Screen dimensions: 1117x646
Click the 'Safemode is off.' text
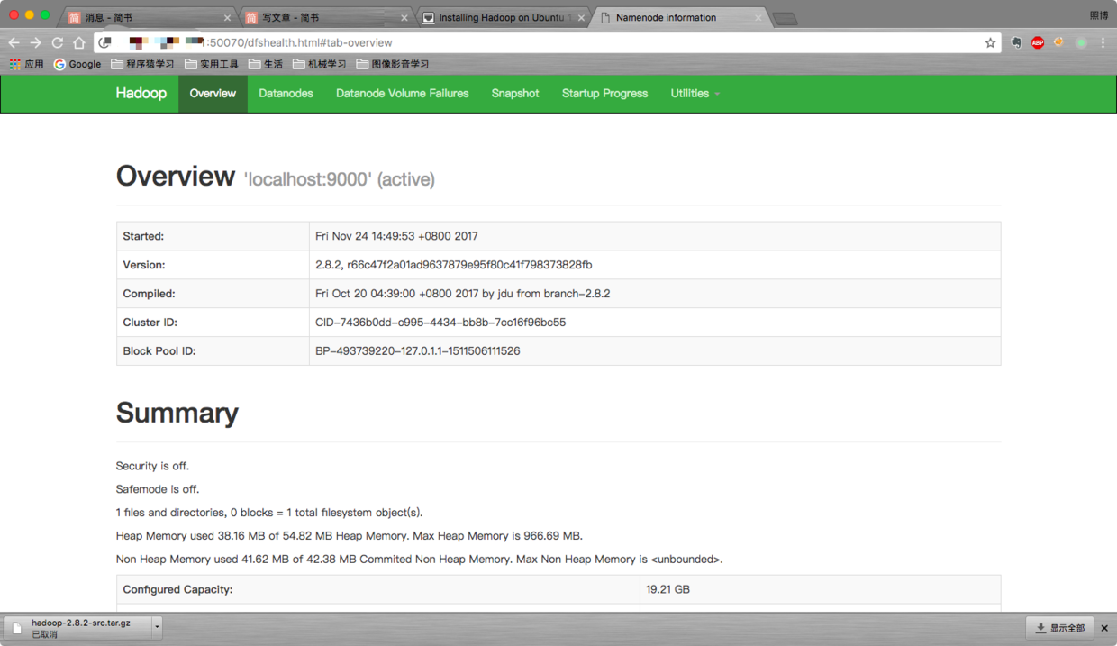158,489
